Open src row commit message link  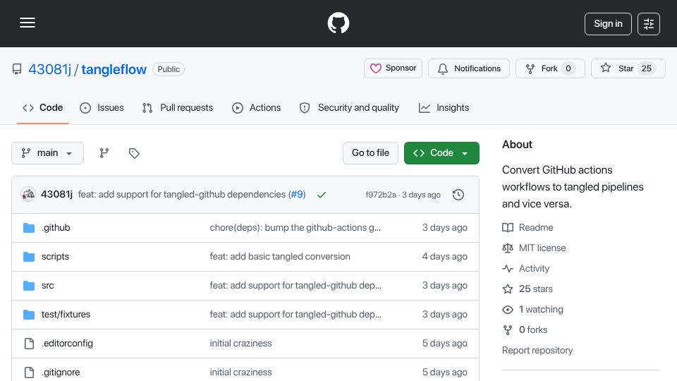[x=295, y=286]
